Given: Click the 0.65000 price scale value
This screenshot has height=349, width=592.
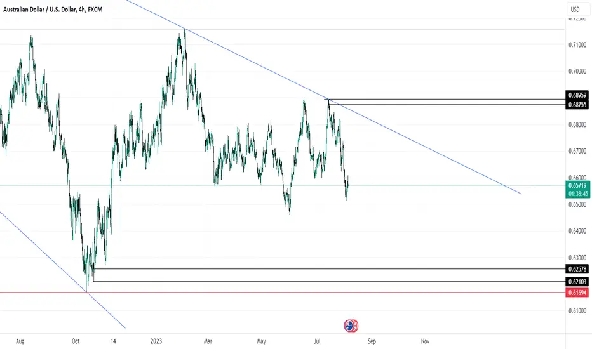Looking at the screenshot, I should [577, 204].
